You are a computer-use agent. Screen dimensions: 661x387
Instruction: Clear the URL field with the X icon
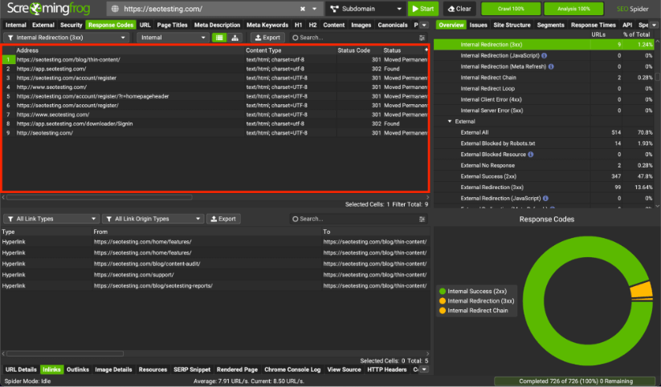[302, 9]
